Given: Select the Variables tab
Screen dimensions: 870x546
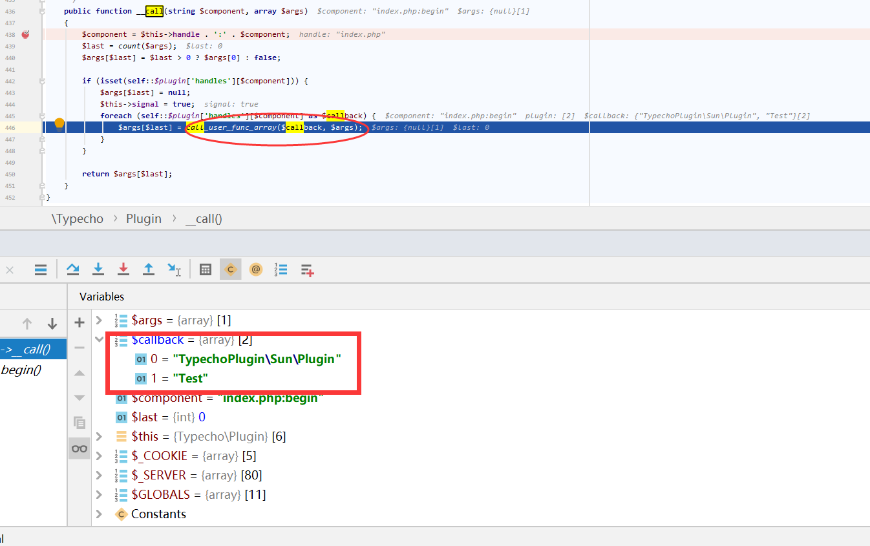Looking at the screenshot, I should tap(101, 297).
